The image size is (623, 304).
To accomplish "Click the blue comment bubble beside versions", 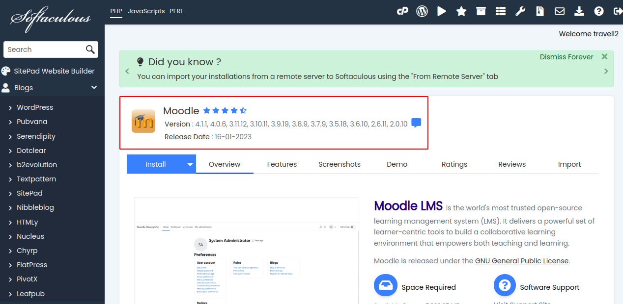I will click(416, 123).
